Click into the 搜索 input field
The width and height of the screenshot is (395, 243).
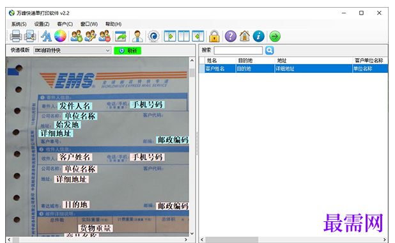[238, 51]
